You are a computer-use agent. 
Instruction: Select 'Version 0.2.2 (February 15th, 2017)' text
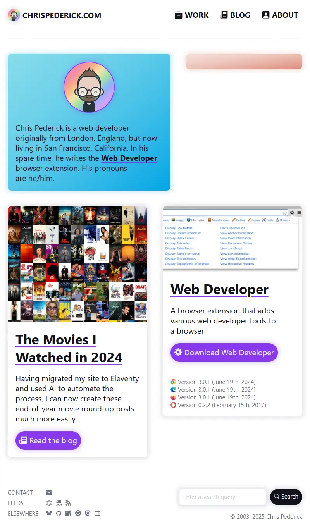pyautogui.click(x=222, y=405)
